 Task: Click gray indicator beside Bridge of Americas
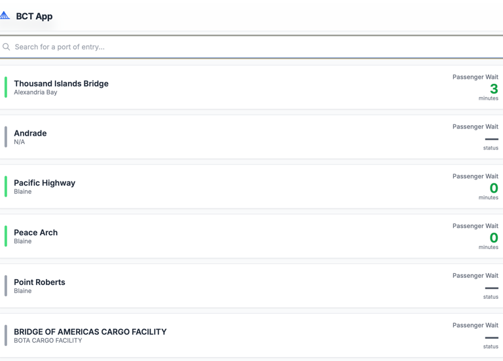pos(6,335)
